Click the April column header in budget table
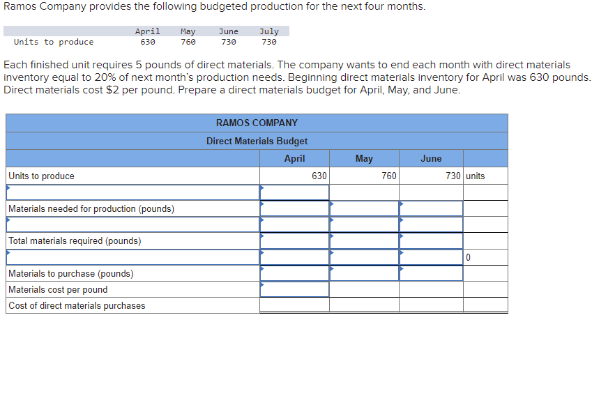 pyautogui.click(x=294, y=158)
